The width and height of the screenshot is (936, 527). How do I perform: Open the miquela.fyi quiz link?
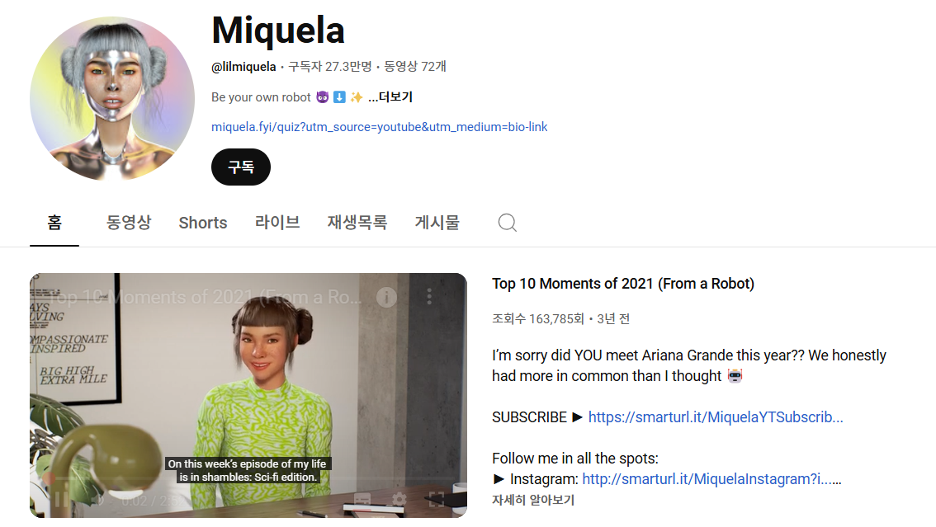(x=380, y=127)
